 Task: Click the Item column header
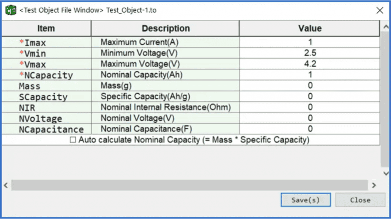click(x=46, y=29)
